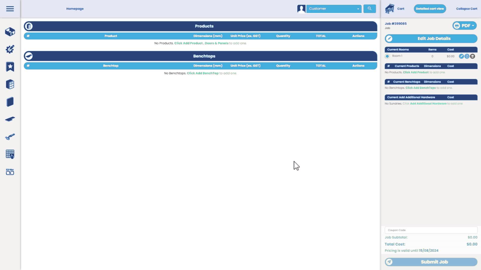This screenshot has width=481, height=270.
Task: Open the starred bookmark favourites icon
Action: 10,67
